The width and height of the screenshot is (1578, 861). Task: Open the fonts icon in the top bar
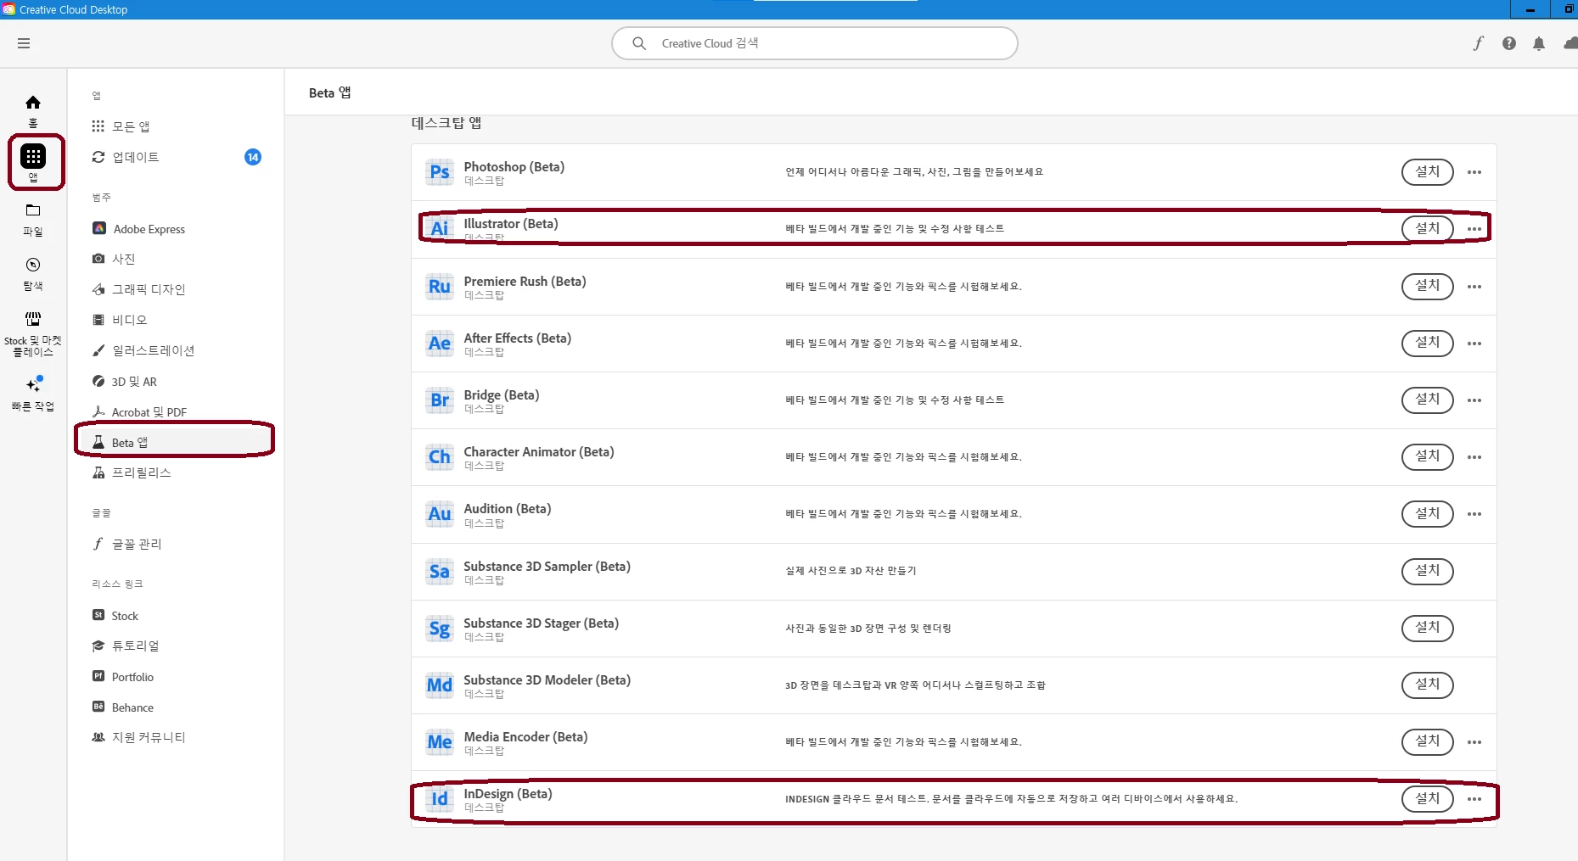click(1479, 43)
